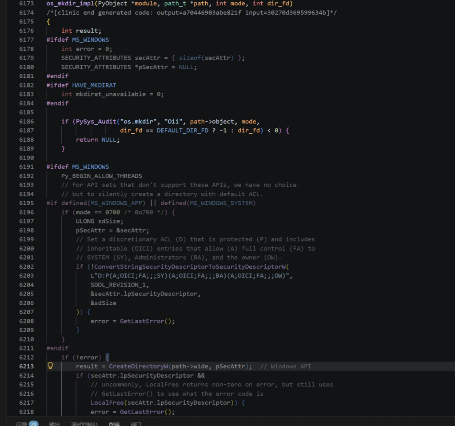
Task: Click comment 'GetLastError() to see what the error'
Action: [177, 394]
